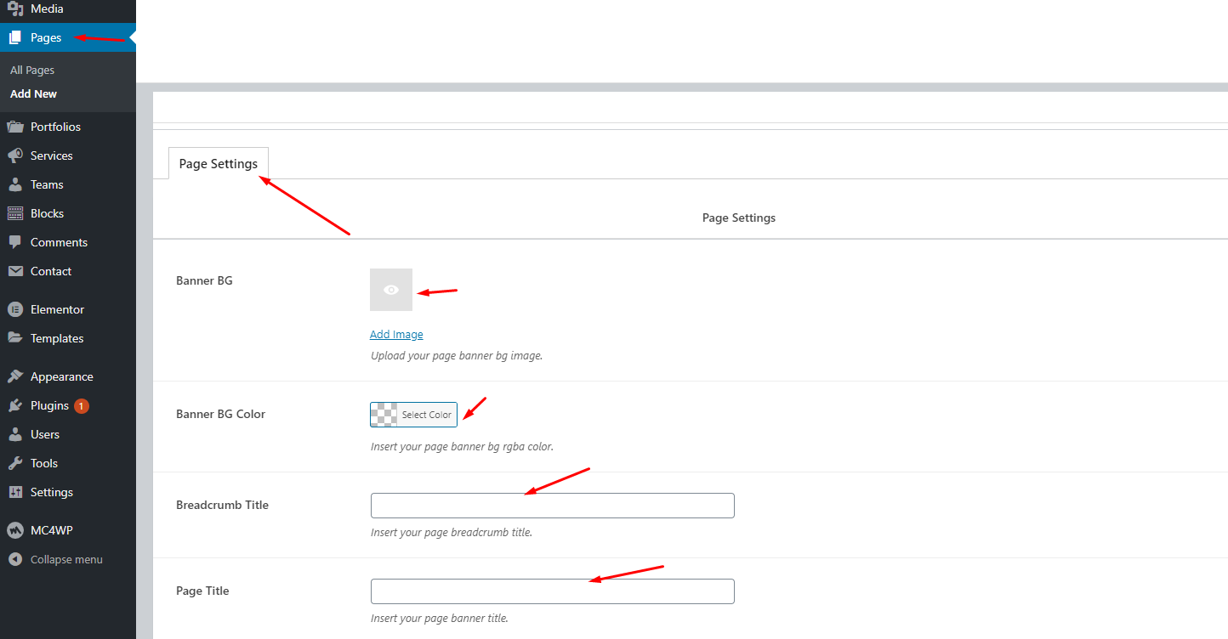
Task: Open the MC4WP menu label
Action: point(52,530)
